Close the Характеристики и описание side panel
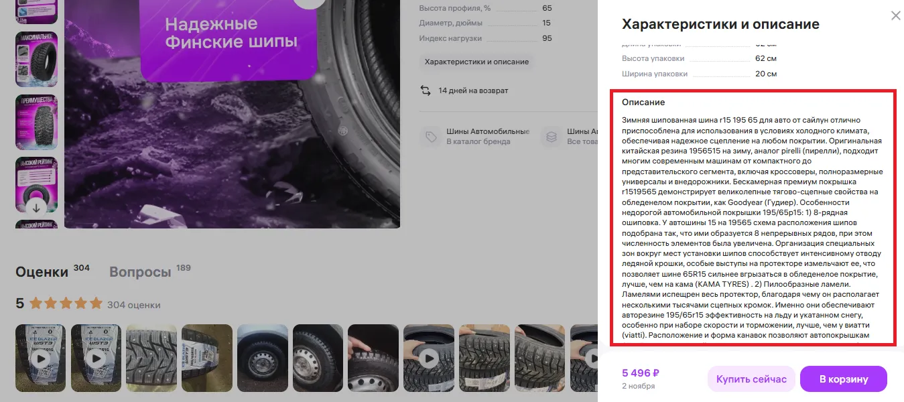 [x=895, y=15]
